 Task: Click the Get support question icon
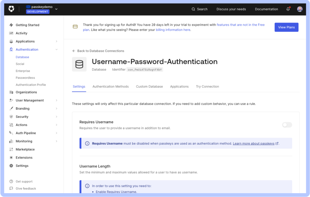pyautogui.click(x=11, y=181)
